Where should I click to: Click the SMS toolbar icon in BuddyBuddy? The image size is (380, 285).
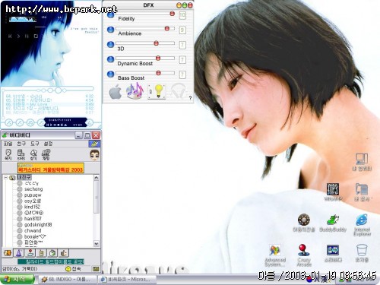coord(21,154)
